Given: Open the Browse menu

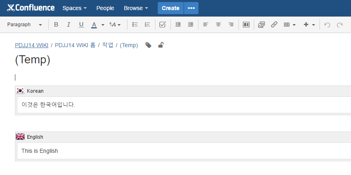Looking at the screenshot, I should 136,8.
